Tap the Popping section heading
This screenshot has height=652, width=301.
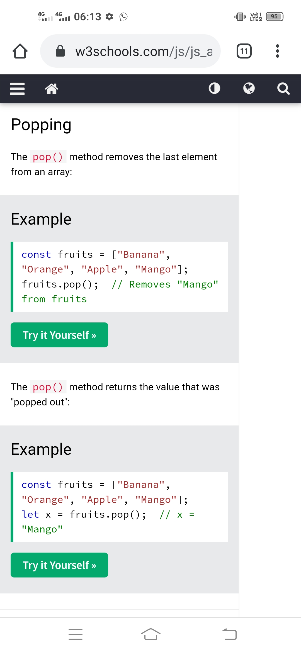(41, 125)
